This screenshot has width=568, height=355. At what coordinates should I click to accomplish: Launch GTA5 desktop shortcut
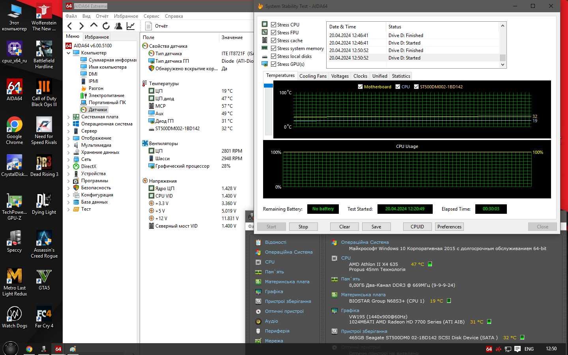point(44,279)
